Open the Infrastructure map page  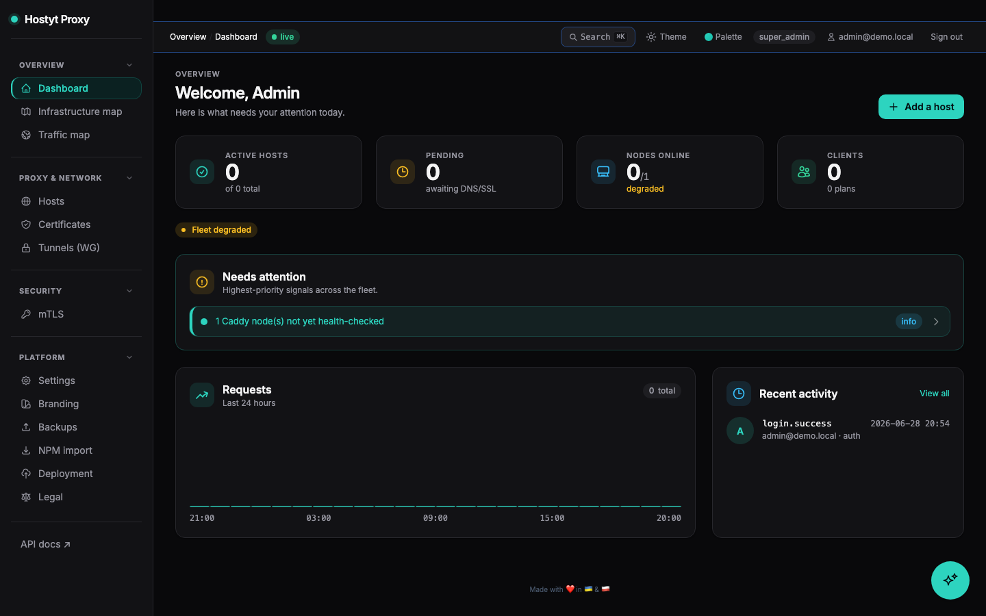76,112
